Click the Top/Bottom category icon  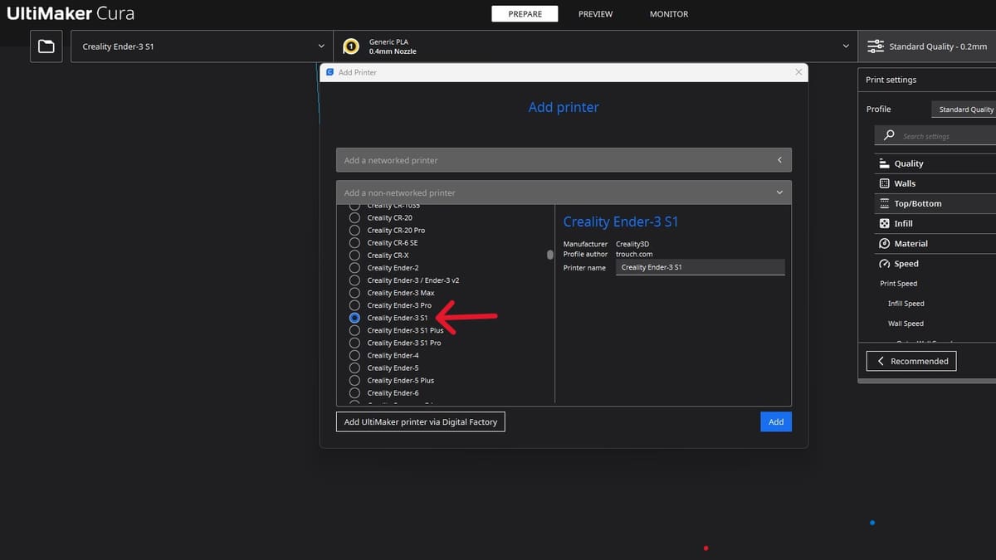click(x=884, y=203)
